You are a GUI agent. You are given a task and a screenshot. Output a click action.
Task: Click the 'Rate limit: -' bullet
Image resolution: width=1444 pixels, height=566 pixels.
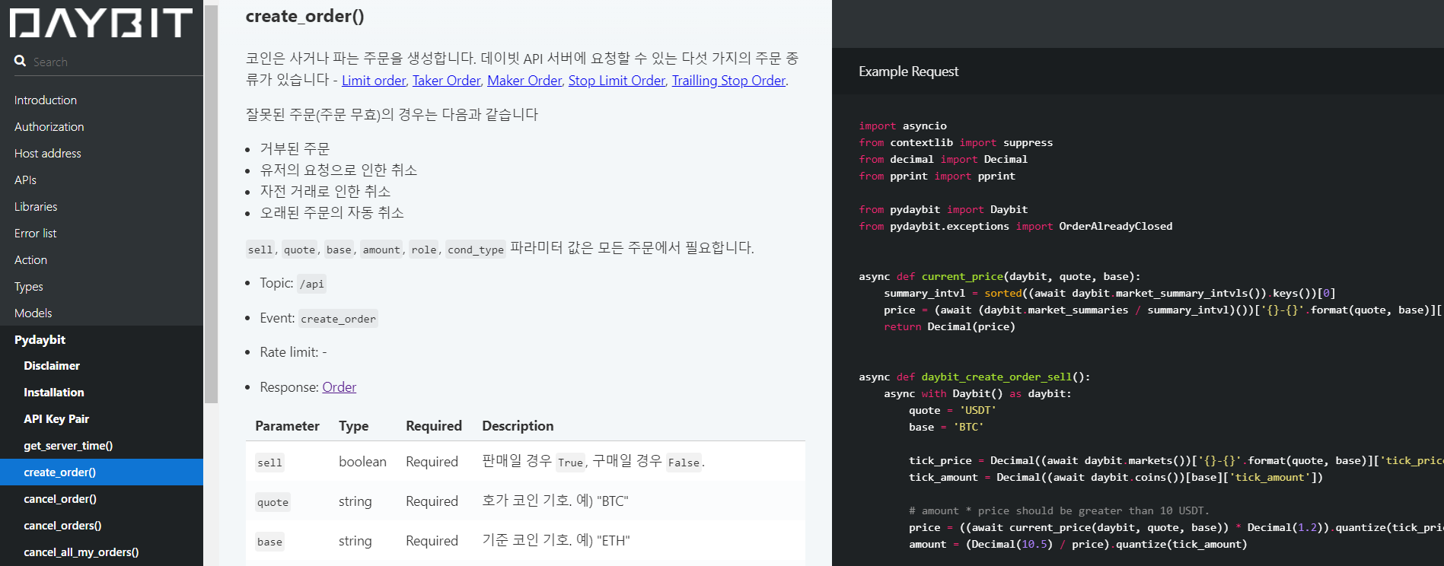(293, 352)
